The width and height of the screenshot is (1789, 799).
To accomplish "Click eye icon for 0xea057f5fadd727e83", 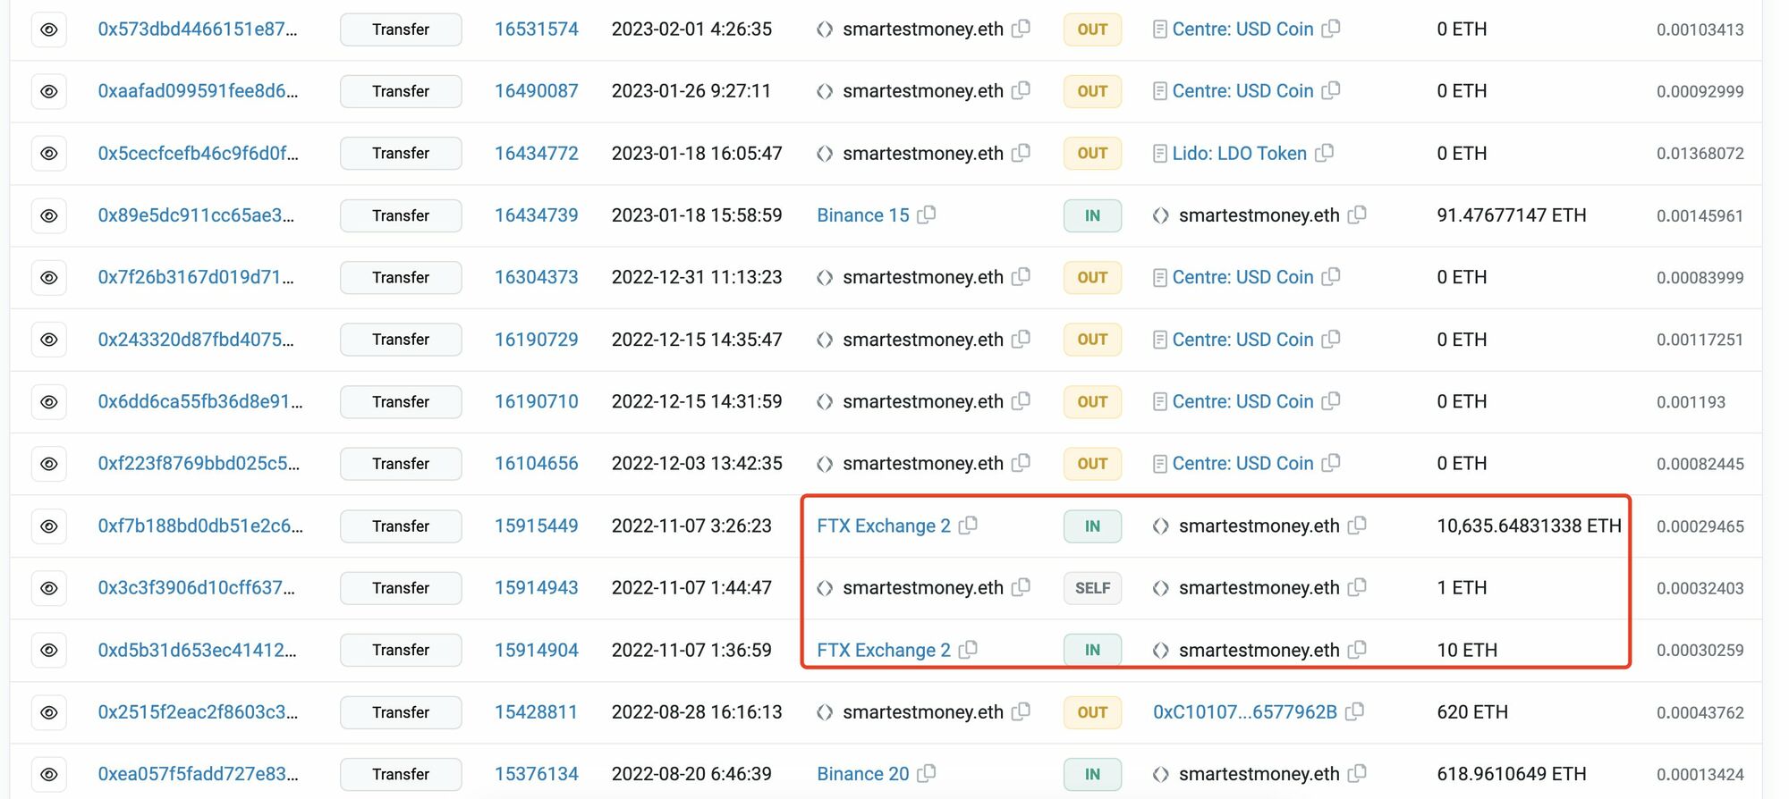I will (x=49, y=774).
